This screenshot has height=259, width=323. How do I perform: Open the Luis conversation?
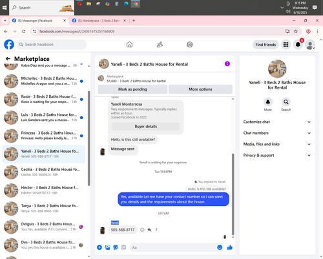pos(43,117)
